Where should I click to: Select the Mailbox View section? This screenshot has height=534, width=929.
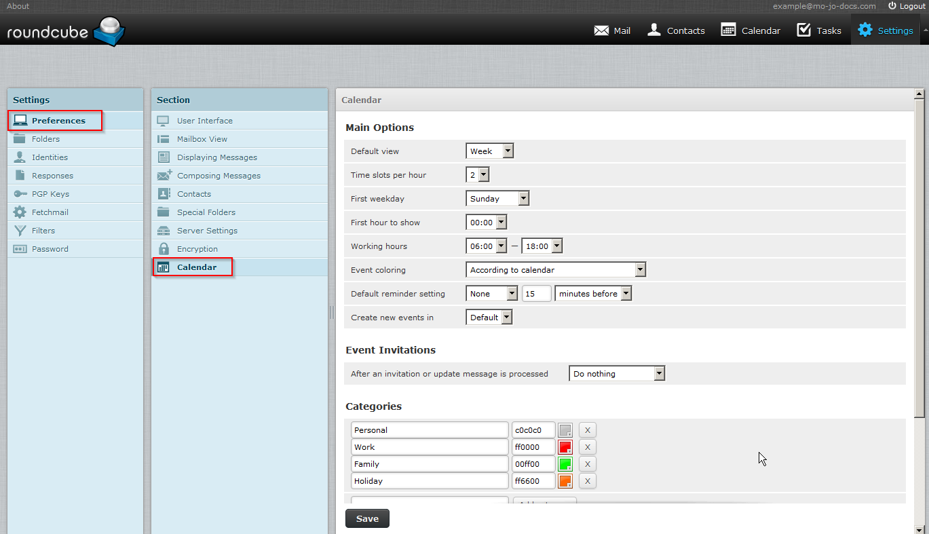pos(202,139)
